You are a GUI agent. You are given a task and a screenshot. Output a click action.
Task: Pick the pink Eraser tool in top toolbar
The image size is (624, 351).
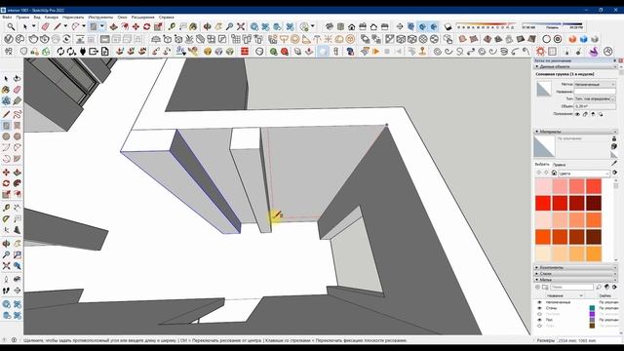45,26
